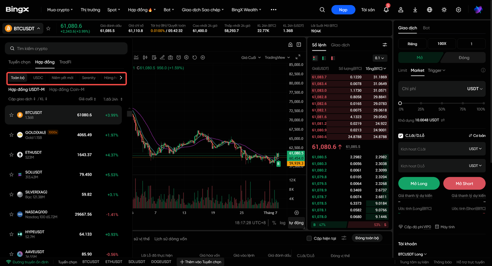Switch to the TradFi tab
Screen dimensions: 492x266
tap(65, 62)
